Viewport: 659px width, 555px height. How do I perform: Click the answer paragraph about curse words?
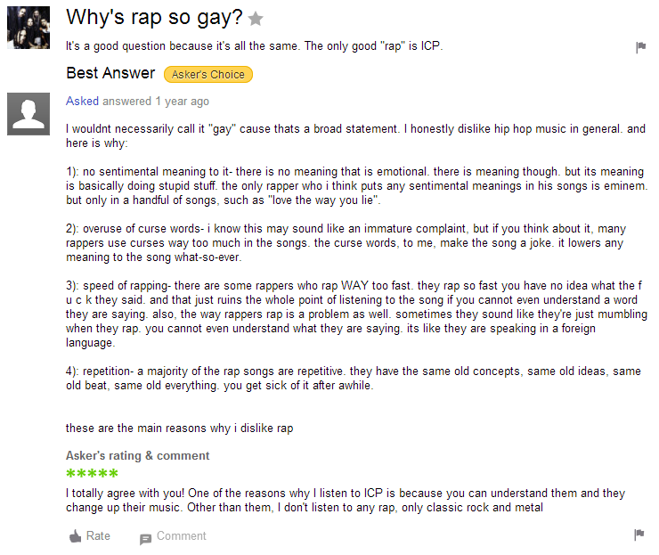tap(346, 242)
